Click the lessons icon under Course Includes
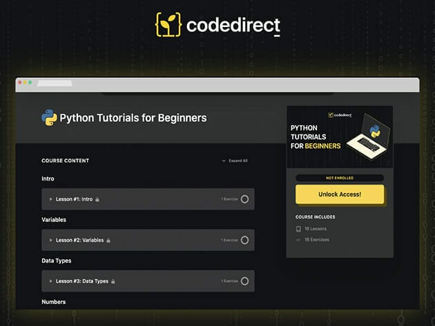 pos(298,229)
